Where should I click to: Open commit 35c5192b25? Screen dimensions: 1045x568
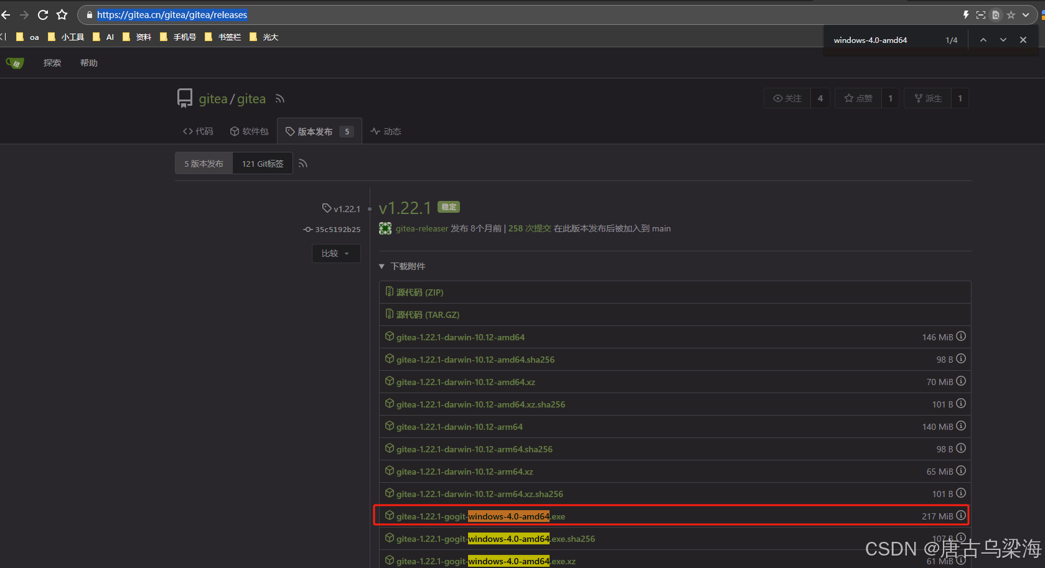[x=332, y=230]
